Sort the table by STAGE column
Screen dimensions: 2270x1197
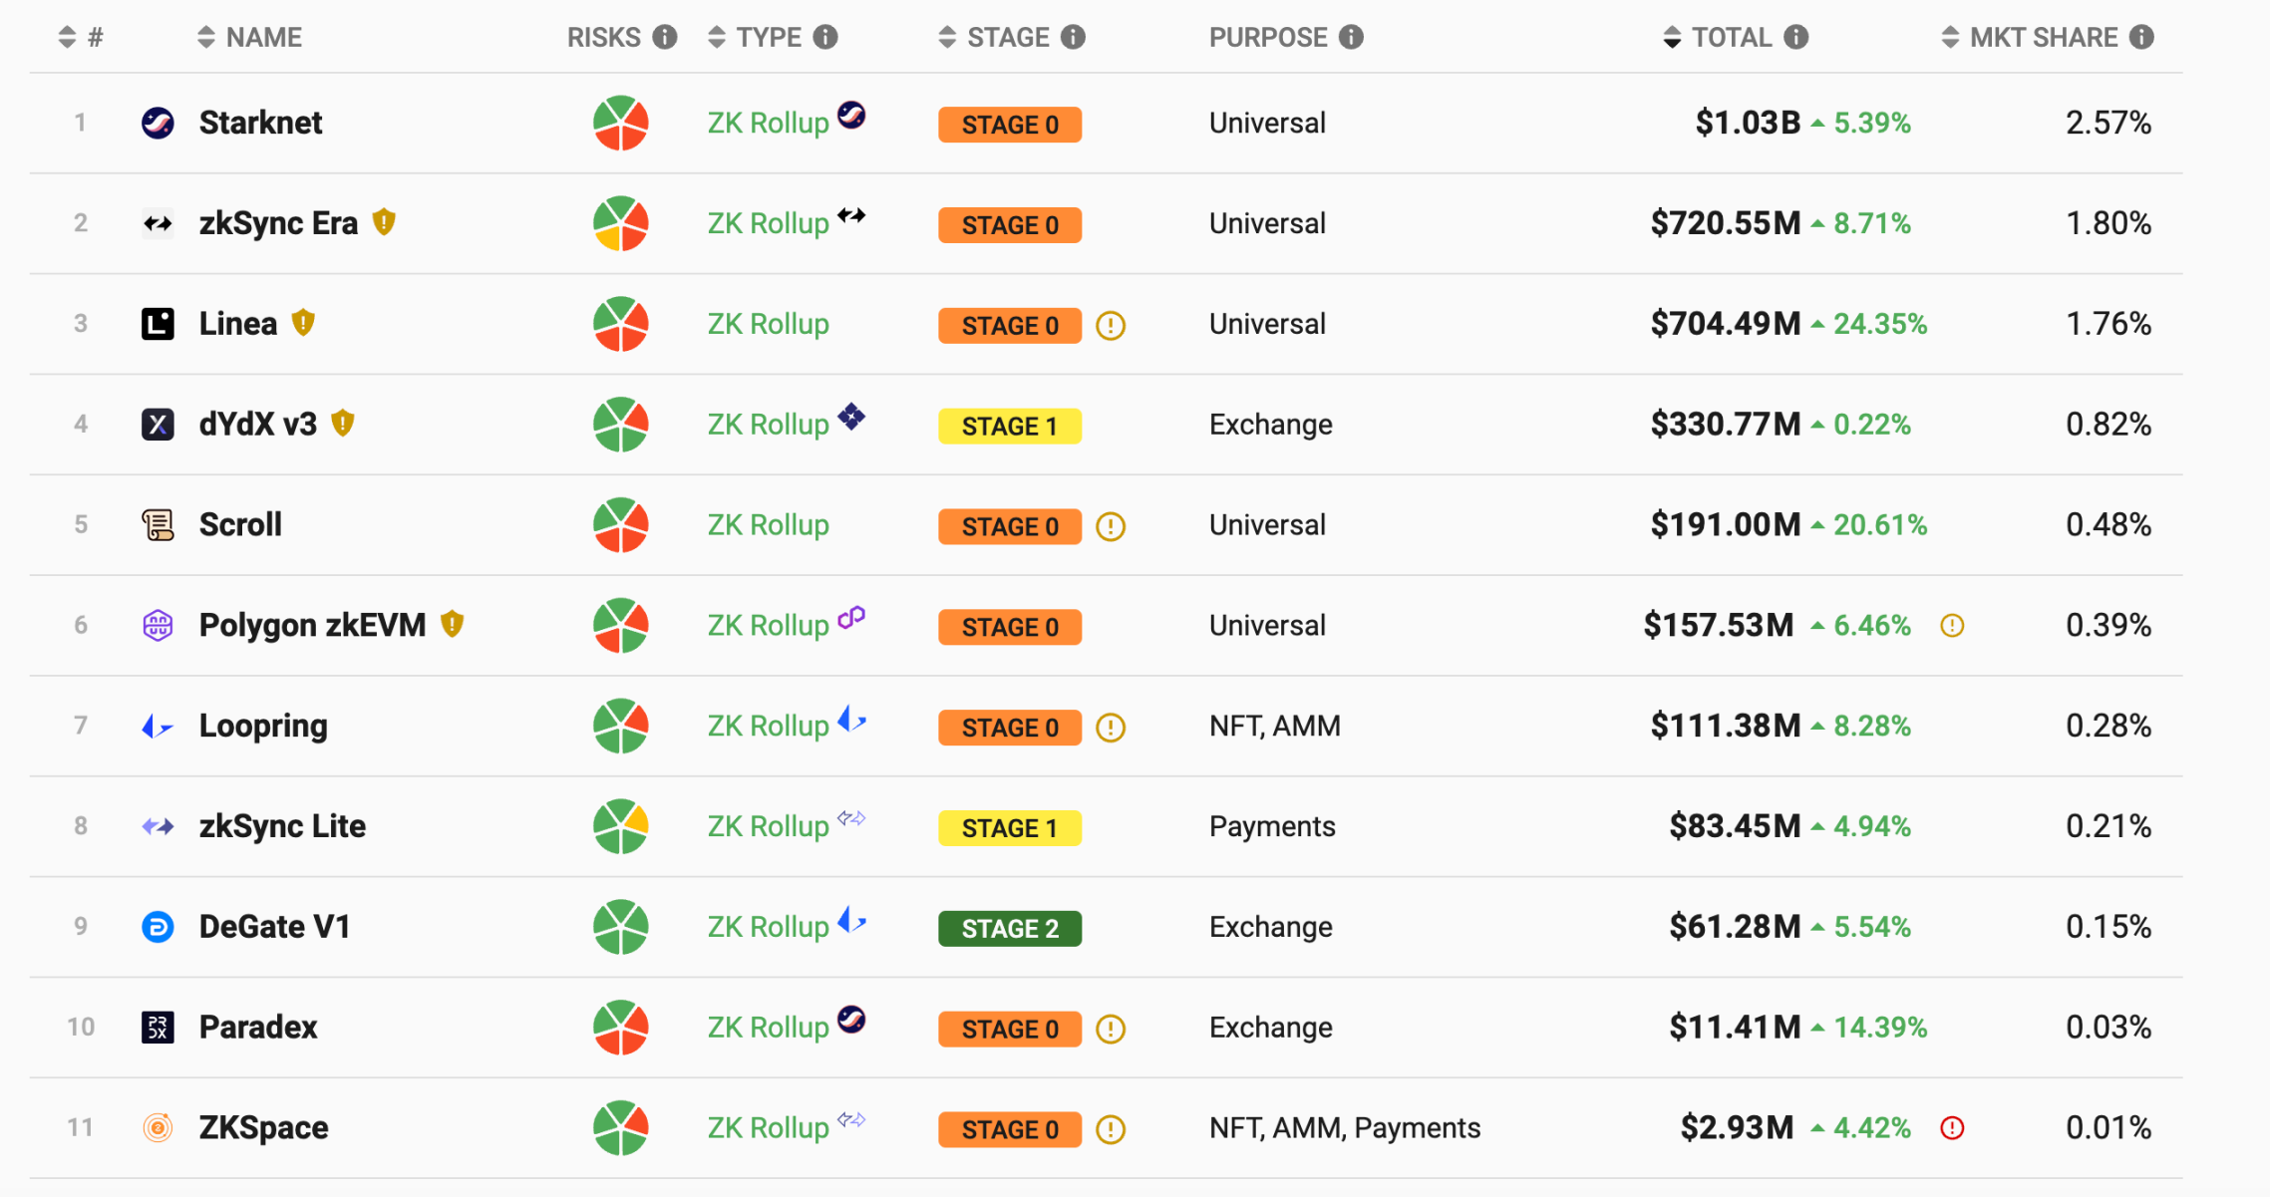[x=947, y=37]
